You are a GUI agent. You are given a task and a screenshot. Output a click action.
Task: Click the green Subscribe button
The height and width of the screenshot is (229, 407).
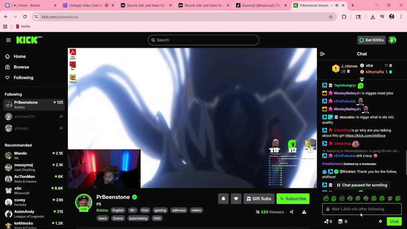click(293, 199)
